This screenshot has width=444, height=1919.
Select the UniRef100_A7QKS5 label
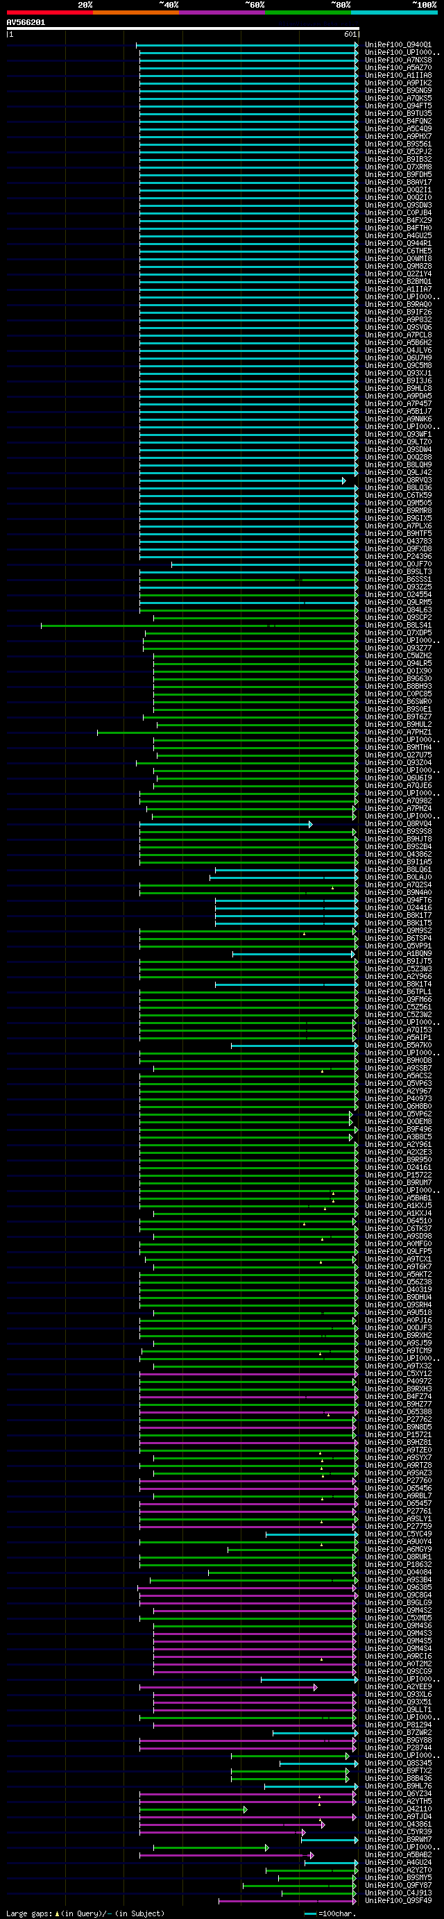[x=398, y=99]
